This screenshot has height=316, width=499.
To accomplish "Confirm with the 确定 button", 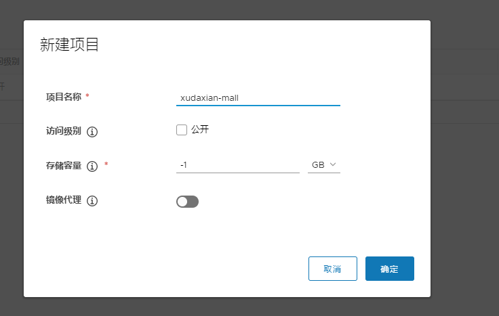I will [390, 269].
